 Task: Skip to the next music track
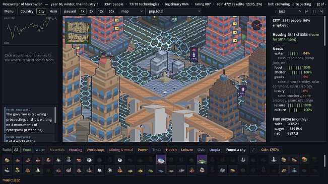[321, 11]
